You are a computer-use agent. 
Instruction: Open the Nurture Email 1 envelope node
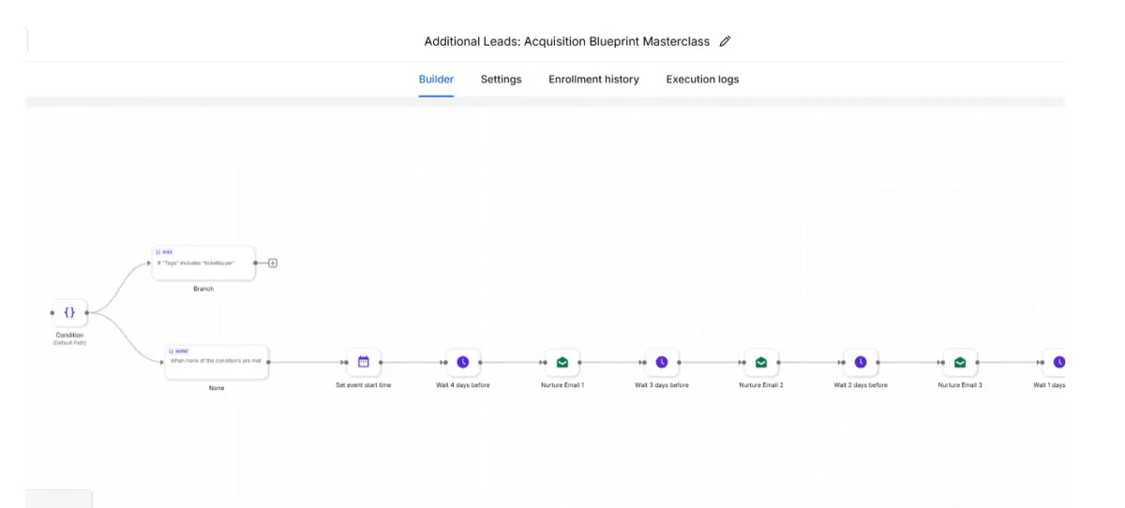[562, 363]
